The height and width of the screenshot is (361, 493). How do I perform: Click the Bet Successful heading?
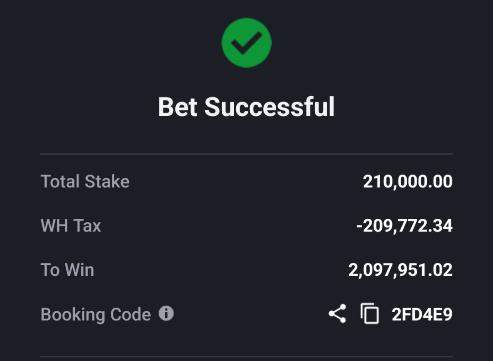click(x=246, y=107)
